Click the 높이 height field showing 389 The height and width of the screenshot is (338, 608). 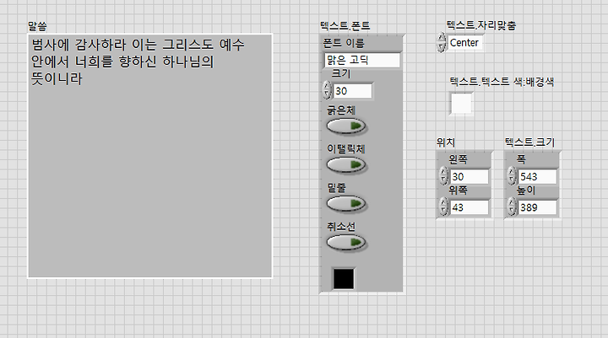537,207
